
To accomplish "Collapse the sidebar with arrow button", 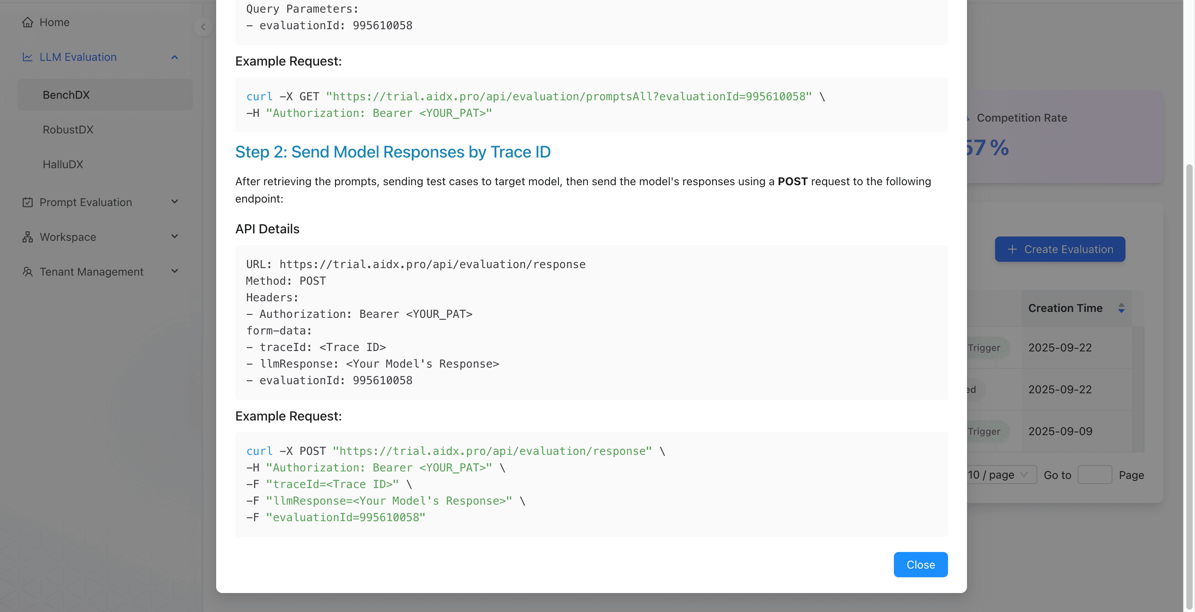I will point(203,27).
